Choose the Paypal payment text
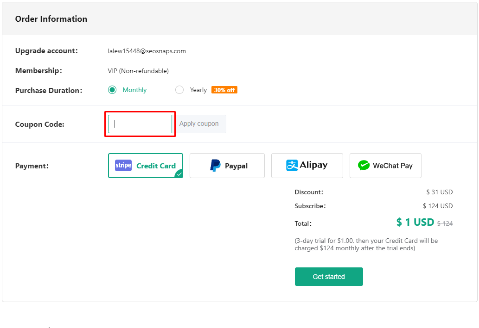Viewport: 479px width, 328px height. (x=236, y=166)
